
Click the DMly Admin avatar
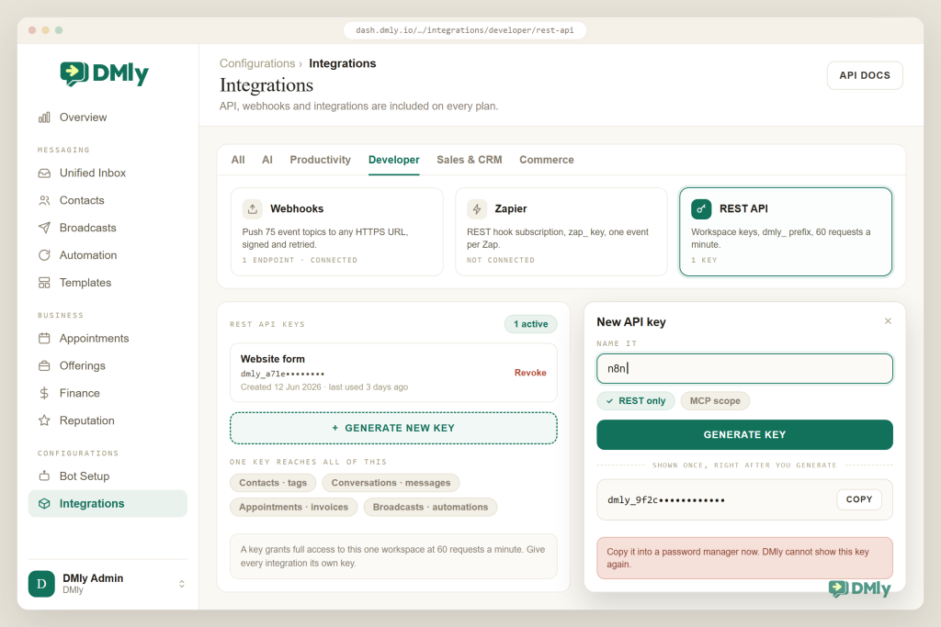coord(41,584)
